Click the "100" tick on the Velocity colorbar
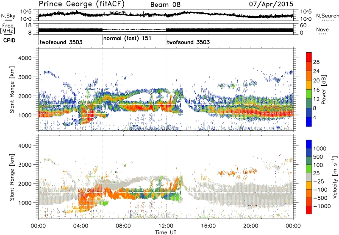Viewport: 339px width, 235px height. (318, 165)
